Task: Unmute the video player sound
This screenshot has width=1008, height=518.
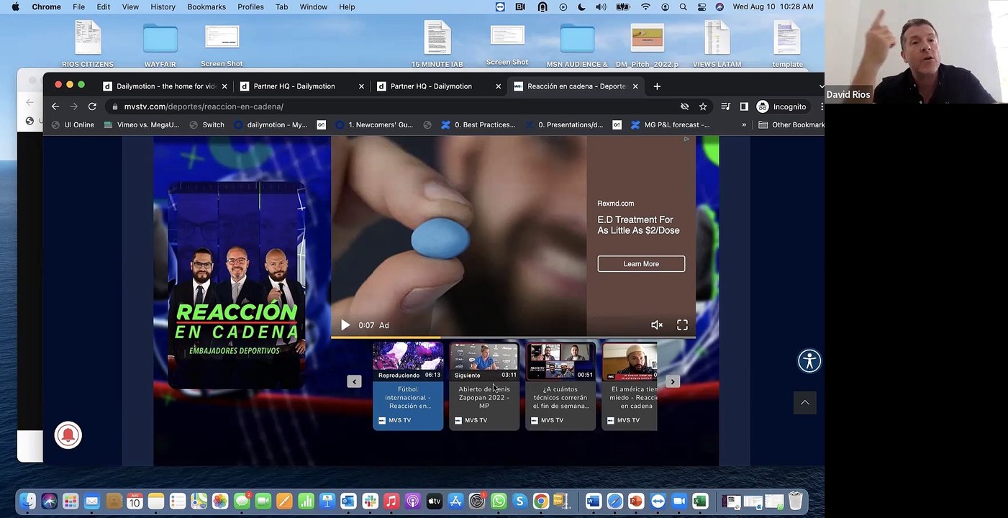Action: click(657, 325)
